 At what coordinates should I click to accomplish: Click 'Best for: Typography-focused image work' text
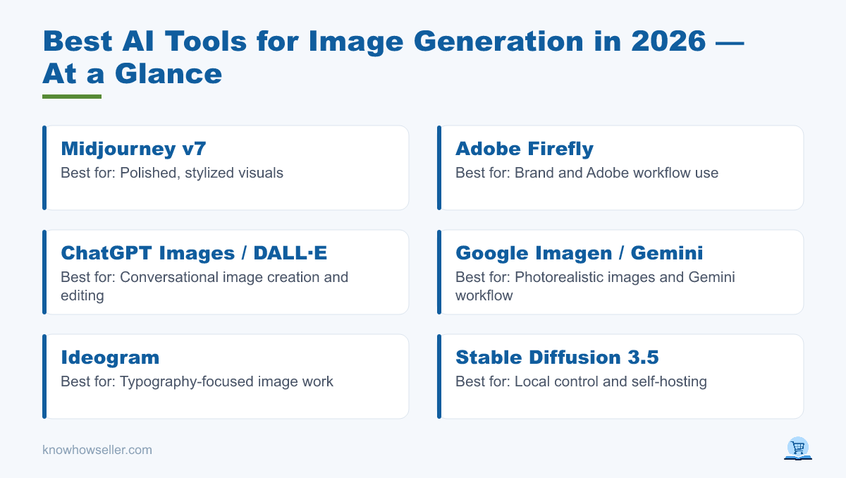click(197, 381)
